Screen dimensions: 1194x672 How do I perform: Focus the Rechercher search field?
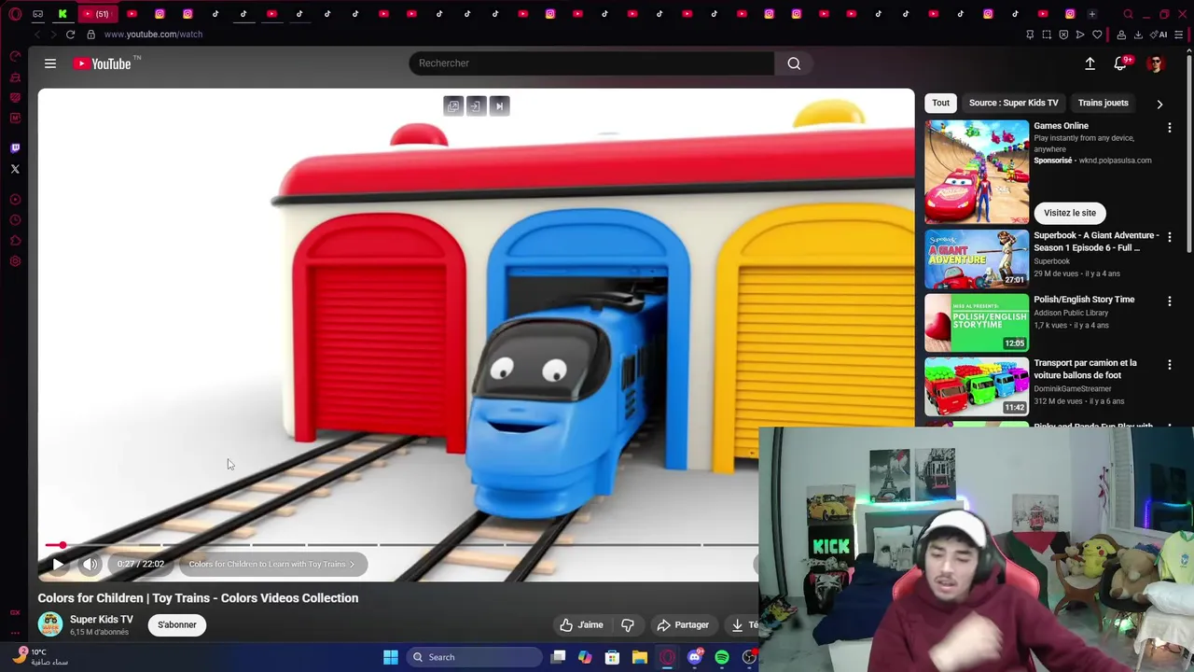(x=591, y=63)
